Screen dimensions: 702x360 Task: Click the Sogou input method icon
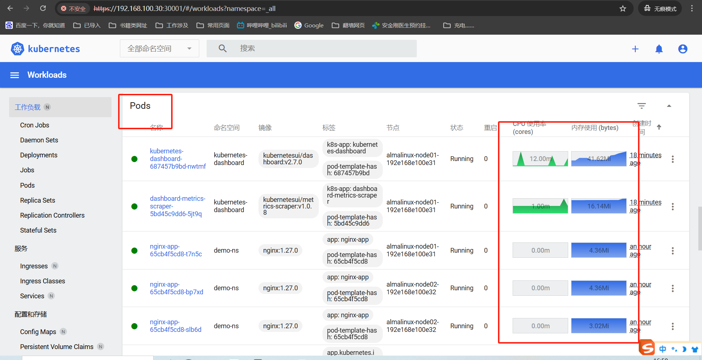(647, 347)
